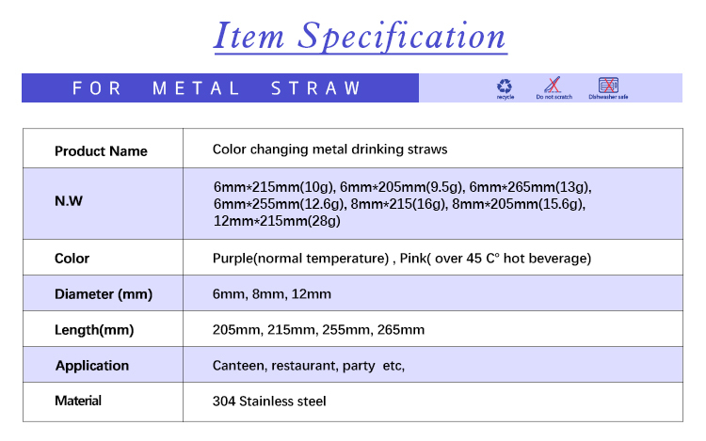Click the FOR METAL STRAW banner
706x441 pixels.
tap(220, 88)
